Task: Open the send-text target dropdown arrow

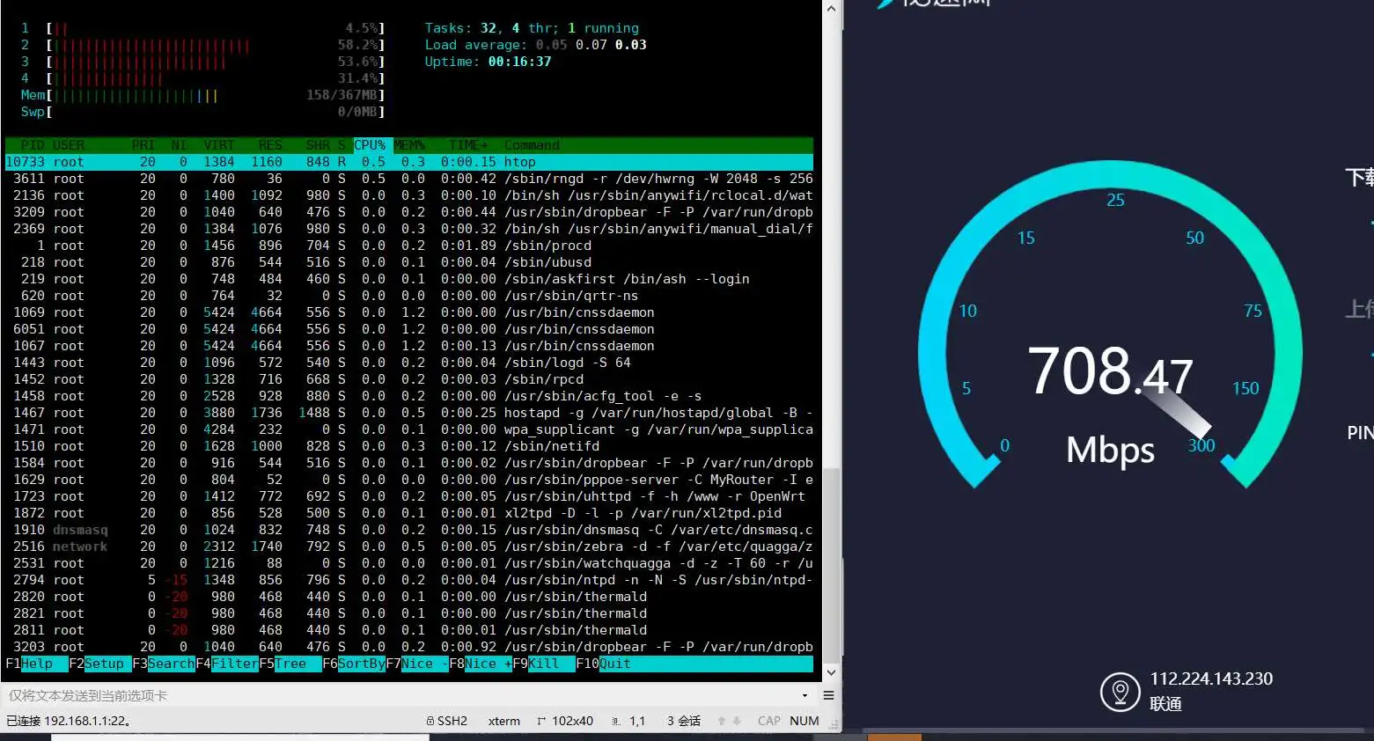Action: pyautogui.click(x=805, y=695)
